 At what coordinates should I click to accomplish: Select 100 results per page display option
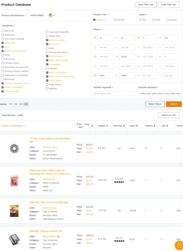pyautogui.click(x=21, y=104)
